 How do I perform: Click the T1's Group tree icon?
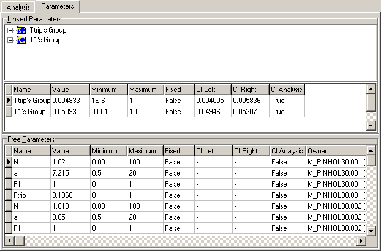21,41
